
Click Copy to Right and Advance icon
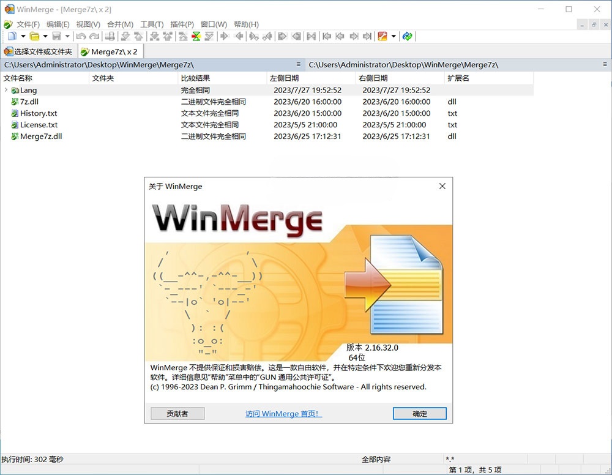[254, 36]
